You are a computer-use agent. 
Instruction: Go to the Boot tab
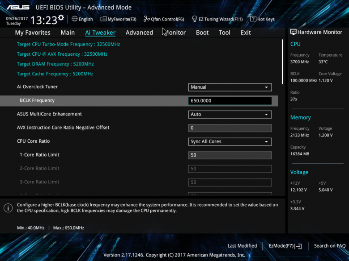pos(202,33)
